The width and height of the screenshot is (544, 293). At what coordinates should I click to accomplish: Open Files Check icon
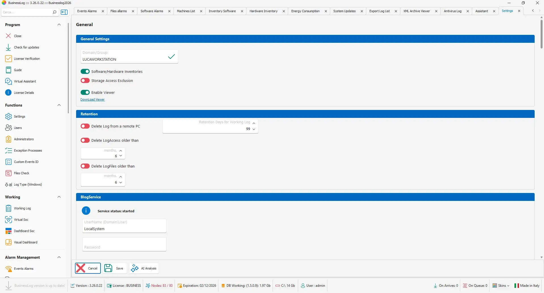pyautogui.click(x=9, y=173)
